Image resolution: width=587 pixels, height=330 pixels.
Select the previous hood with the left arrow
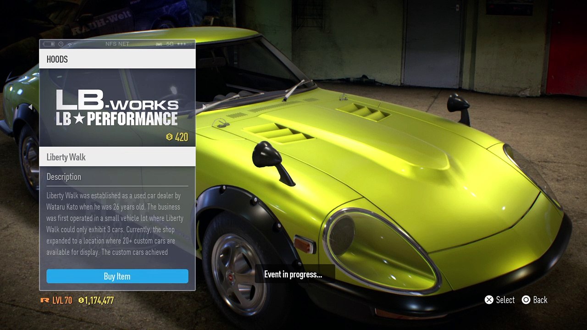pos(30,107)
